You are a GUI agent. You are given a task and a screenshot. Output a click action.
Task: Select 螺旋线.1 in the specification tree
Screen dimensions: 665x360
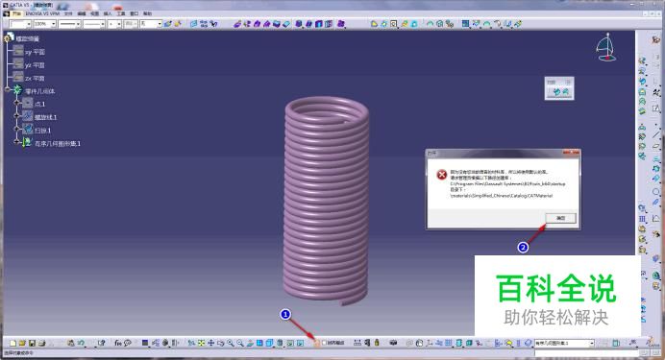(x=45, y=117)
